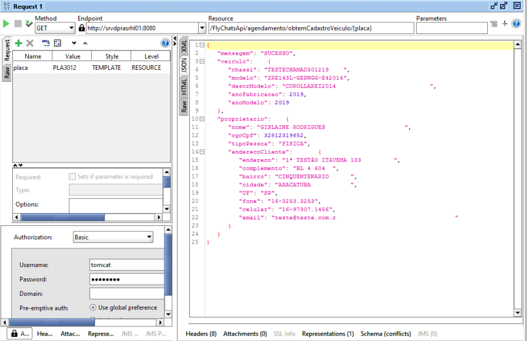Click the Password field
Viewport: 529px width, 341px height.
point(127,279)
